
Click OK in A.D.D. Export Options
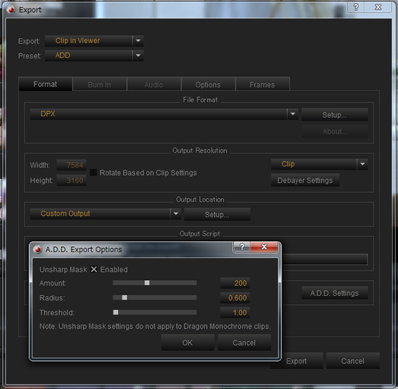pyautogui.click(x=187, y=343)
